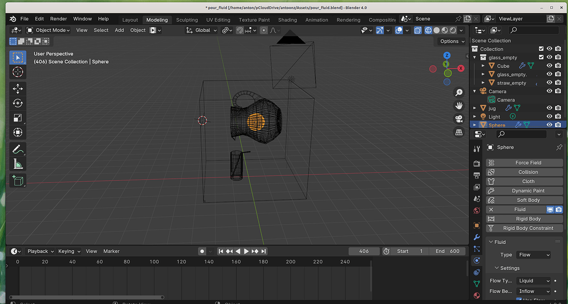
Task: Activate the Scale tool
Action: [17, 118]
